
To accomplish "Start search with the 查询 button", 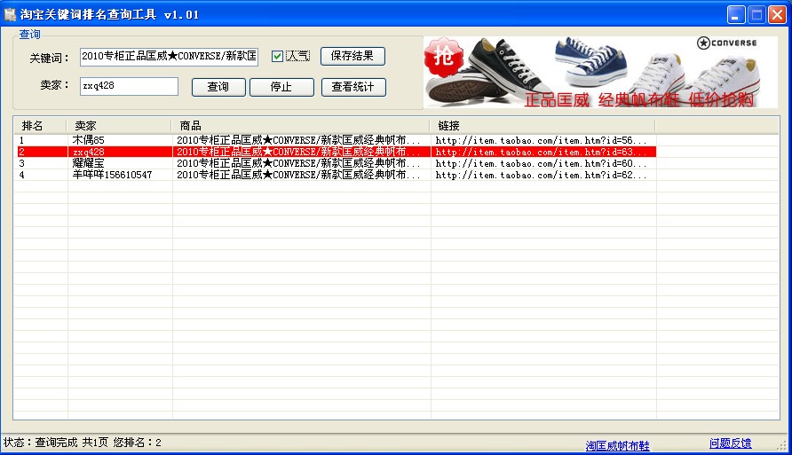I will click(218, 87).
